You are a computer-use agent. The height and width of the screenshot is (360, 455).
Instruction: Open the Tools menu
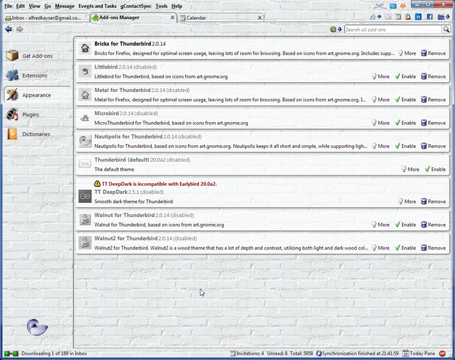(161, 5)
